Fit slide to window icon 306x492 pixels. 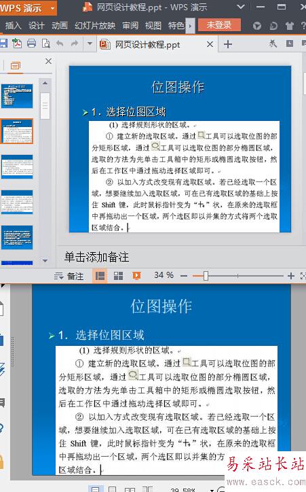[x=303, y=276]
